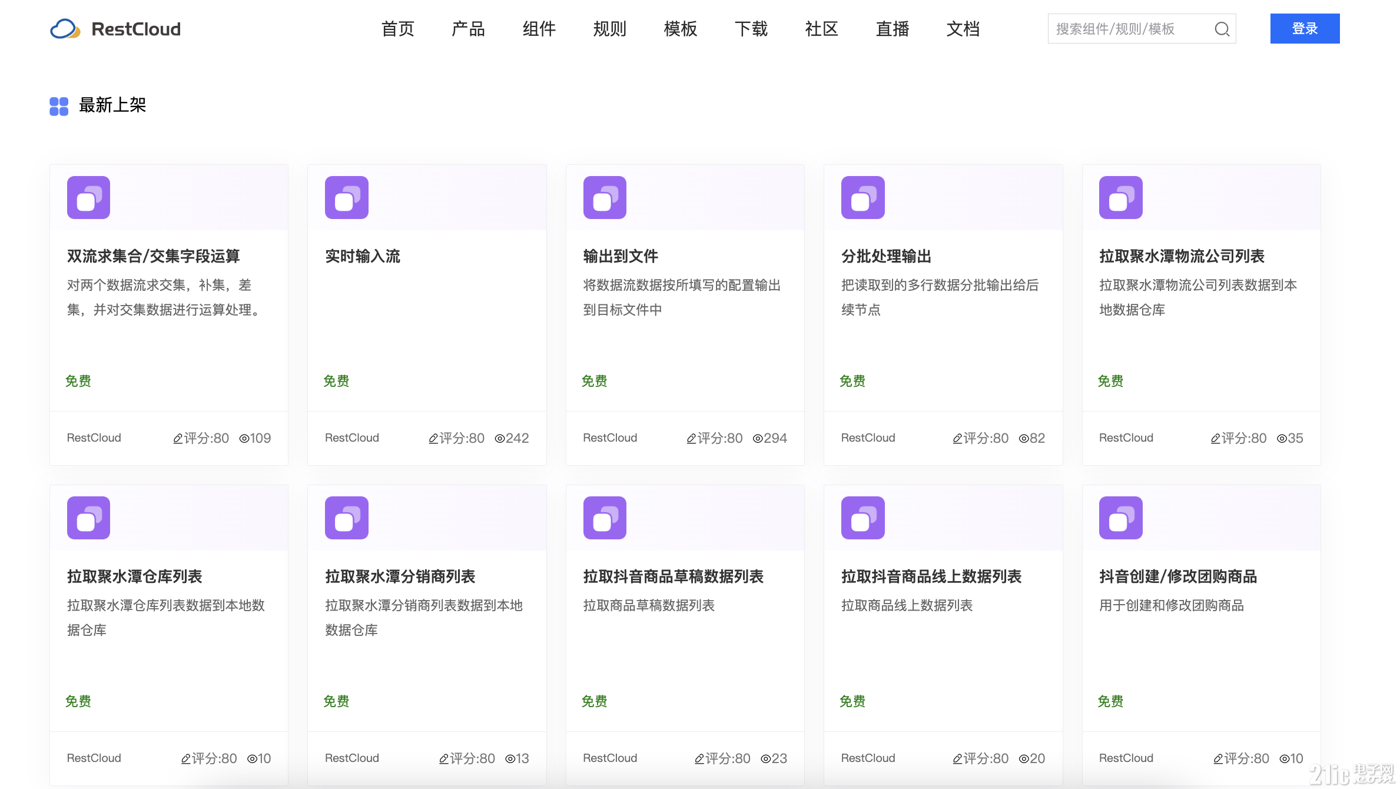
Task: Click view-count eye icon showing 82
Action: point(1024,438)
